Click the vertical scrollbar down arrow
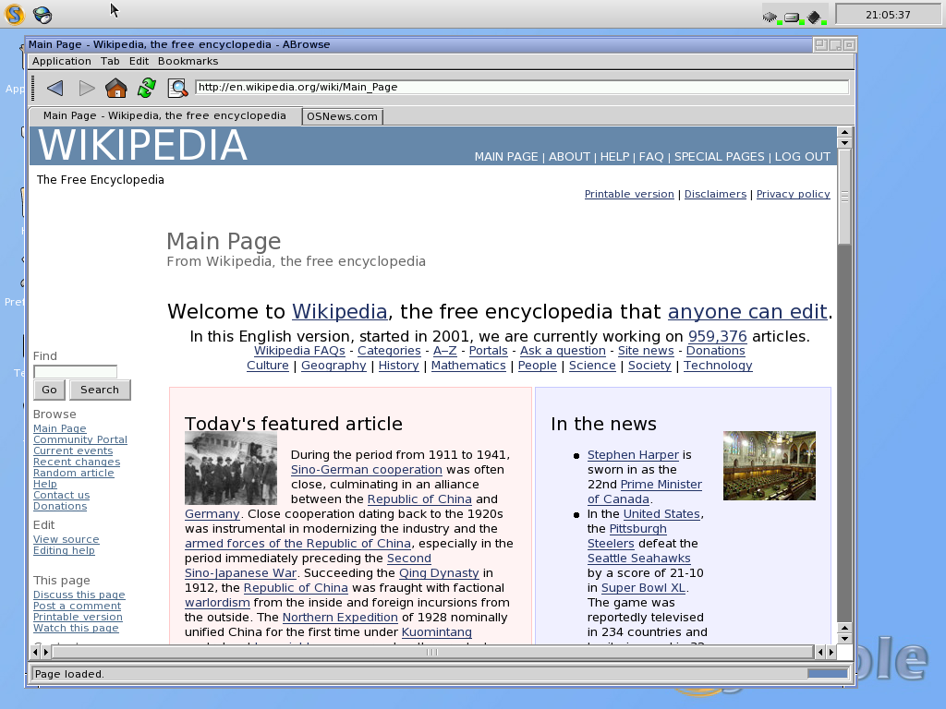946x709 pixels. 843,638
